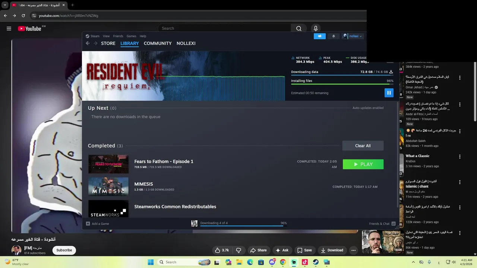
Task: Click the Installing files progress bar
Action: [342, 84]
